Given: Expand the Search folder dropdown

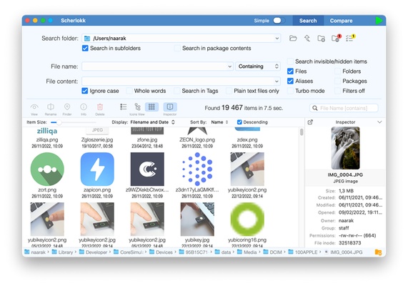Looking at the screenshot, I should coord(277,39).
